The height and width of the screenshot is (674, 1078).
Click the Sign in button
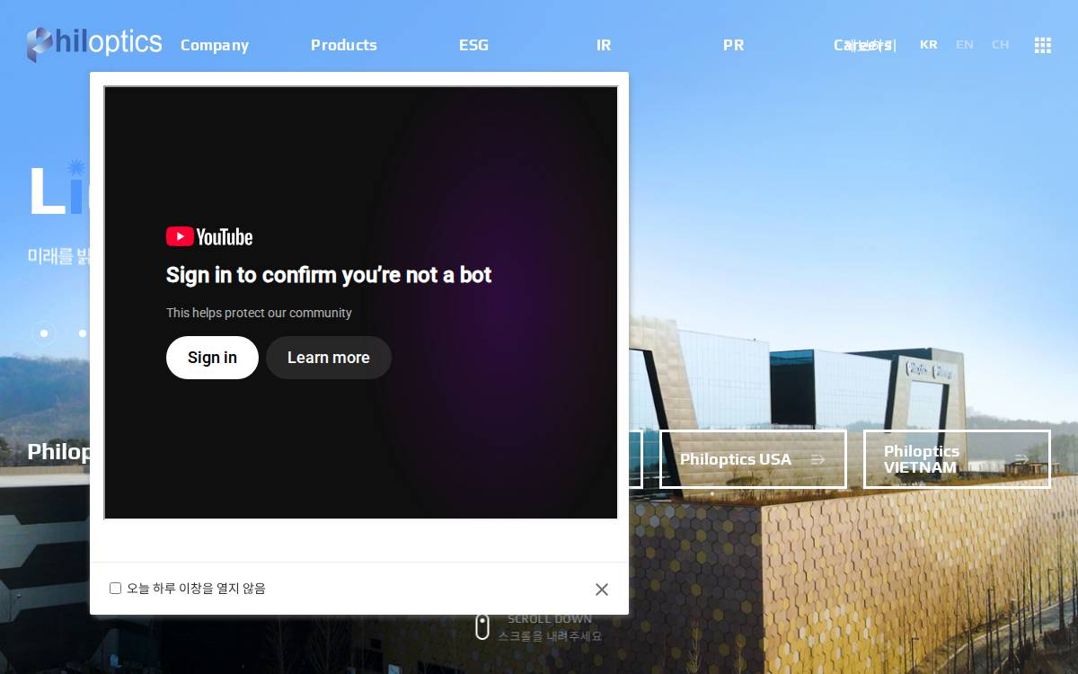click(x=212, y=358)
